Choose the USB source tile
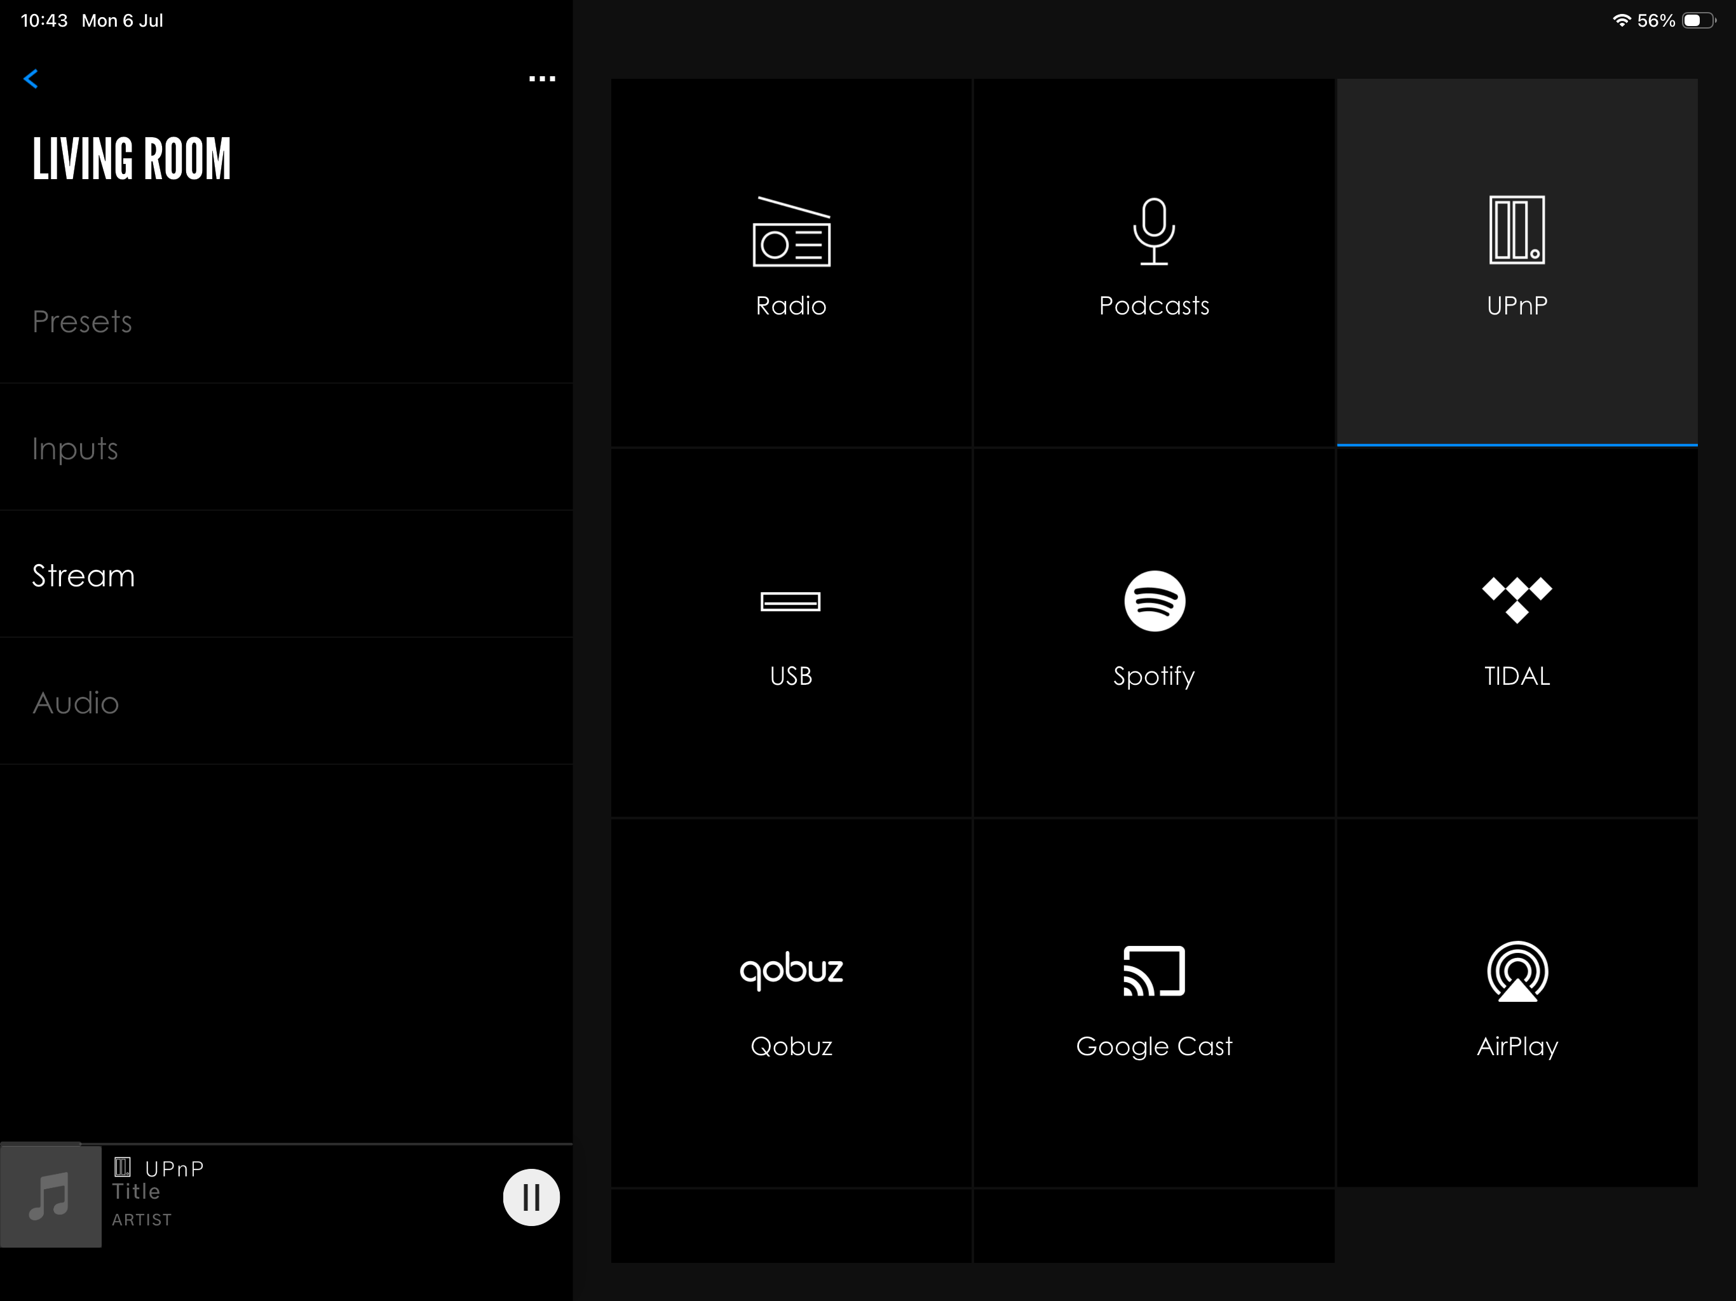 point(791,633)
